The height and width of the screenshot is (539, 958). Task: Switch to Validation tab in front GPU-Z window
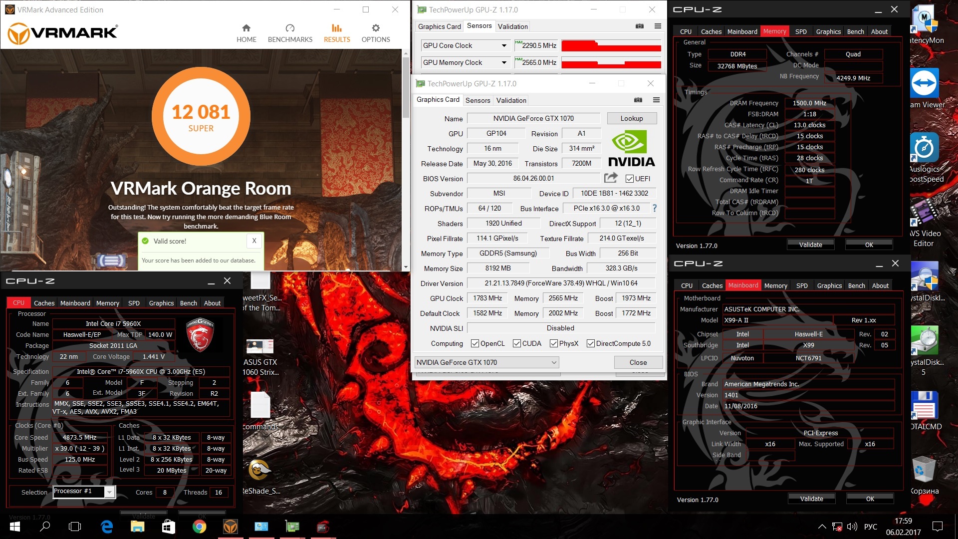click(x=511, y=100)
